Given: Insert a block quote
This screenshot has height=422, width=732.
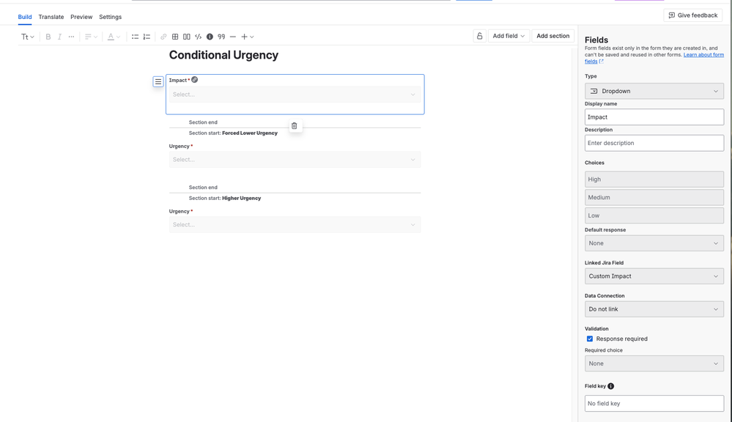Looking at the screenshot, I should pos(221,37).
